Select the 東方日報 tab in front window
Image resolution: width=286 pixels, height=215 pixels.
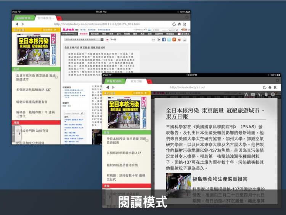(x=136, y=81)
